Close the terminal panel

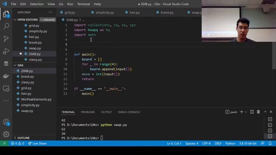[271, 112]
